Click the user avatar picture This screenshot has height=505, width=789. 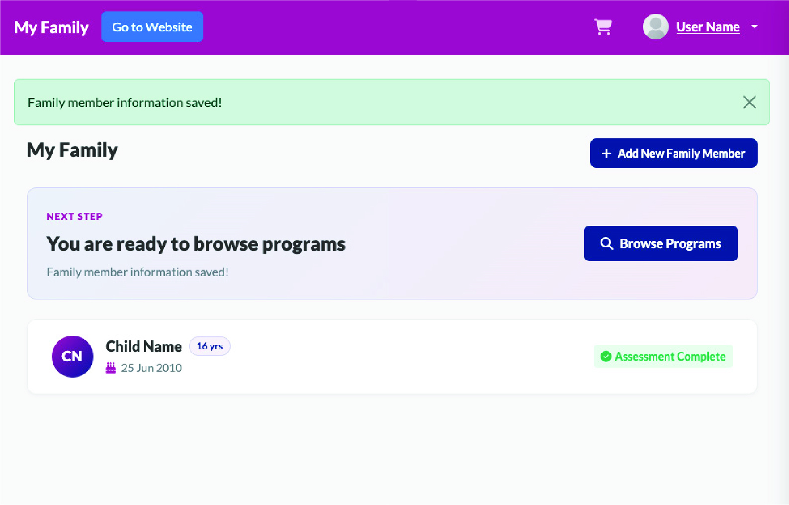(x=655, y=27)
